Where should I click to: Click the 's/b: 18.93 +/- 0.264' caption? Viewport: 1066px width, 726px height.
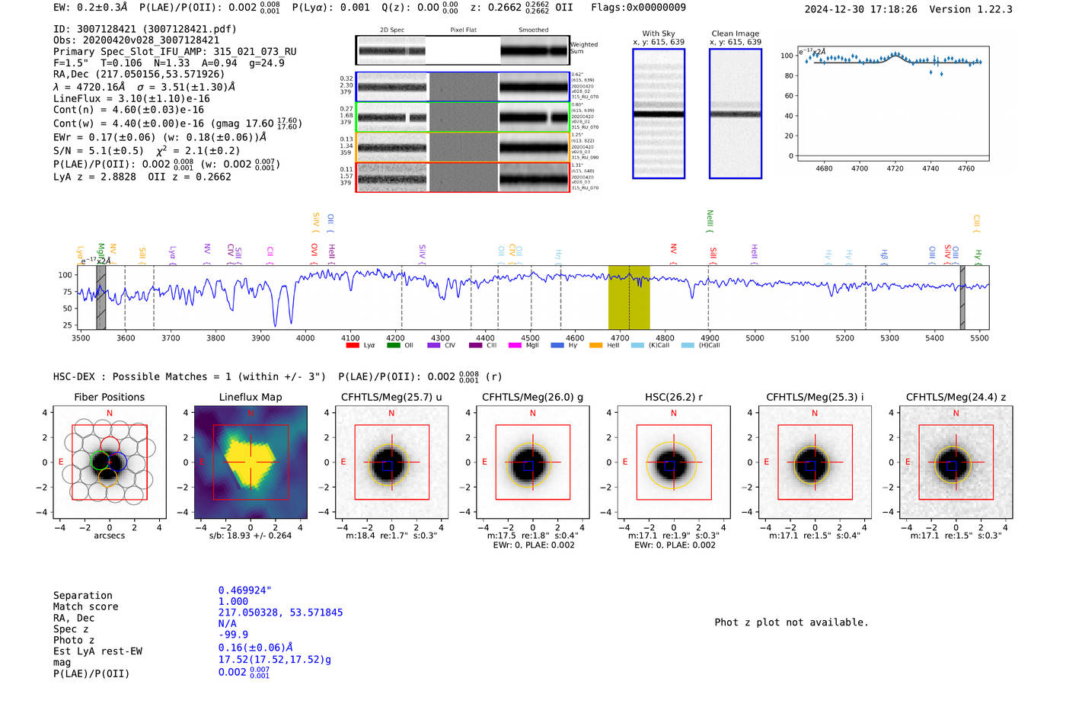(x=251, y=536)
